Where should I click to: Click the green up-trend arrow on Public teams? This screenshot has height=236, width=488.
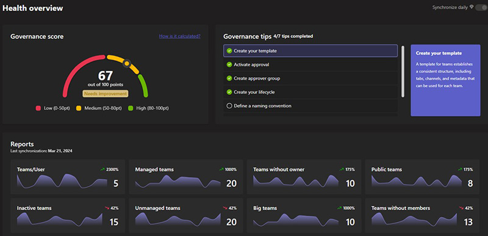tap(460, 170)
